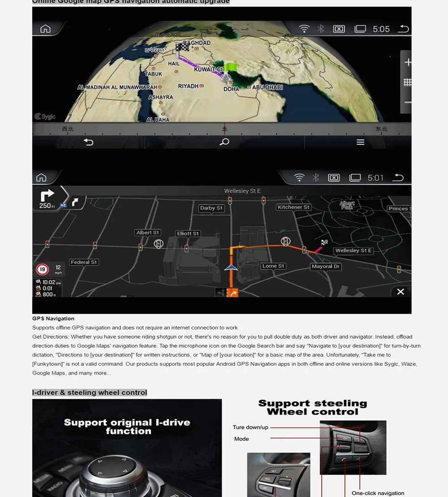The width and height of the screenshot is (448, 497).
Task: Open recent apps icon beside 5:01
Action: pos(355,177)
